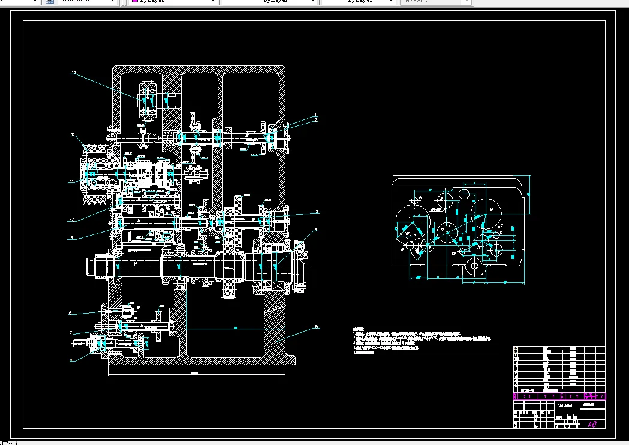
Task: Select part balloon number 2 label
Action: point(316,119)
